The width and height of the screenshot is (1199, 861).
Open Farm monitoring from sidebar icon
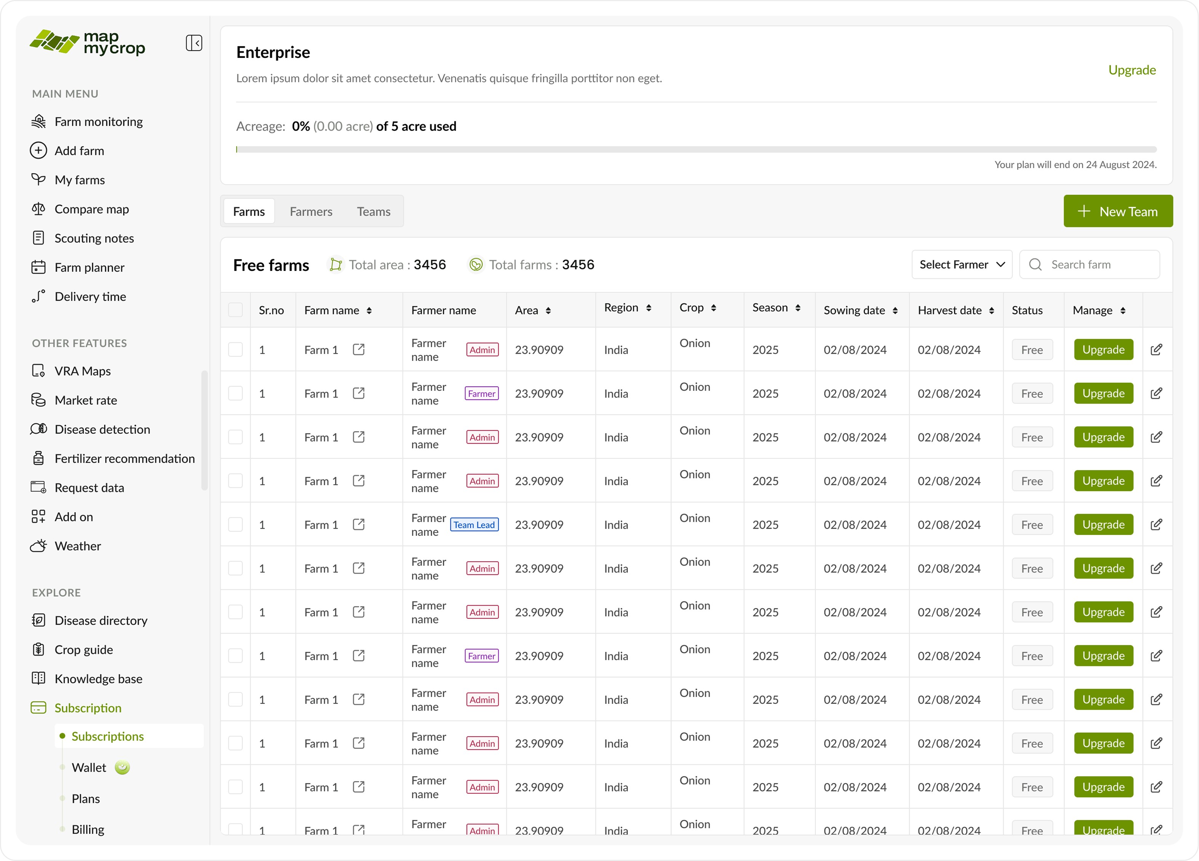pos(38,121)
